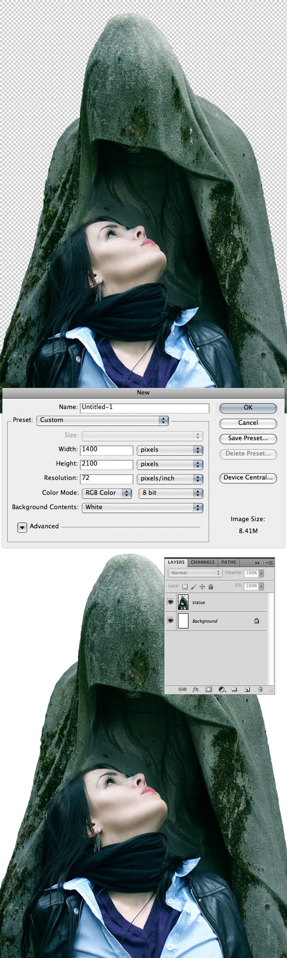The height and width of the screenshot is (958, 287).
Task: Create new adjustment layer icon
Action: 221,689
